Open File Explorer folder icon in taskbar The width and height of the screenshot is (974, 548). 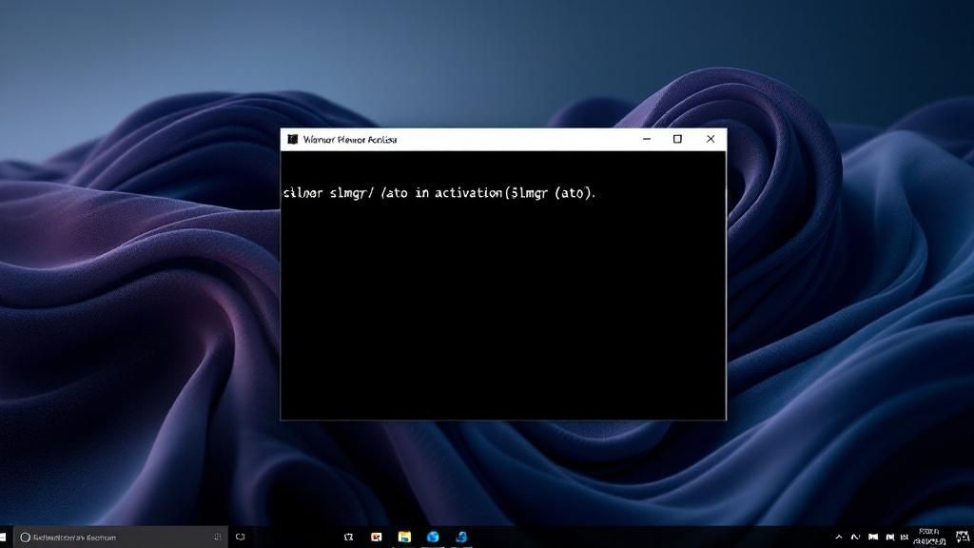pos(404,537)
